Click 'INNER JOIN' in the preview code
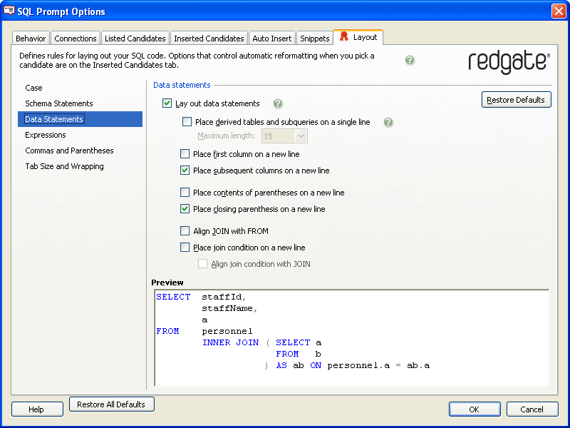Screen dimensions: 570x428 tap(230, 342)
